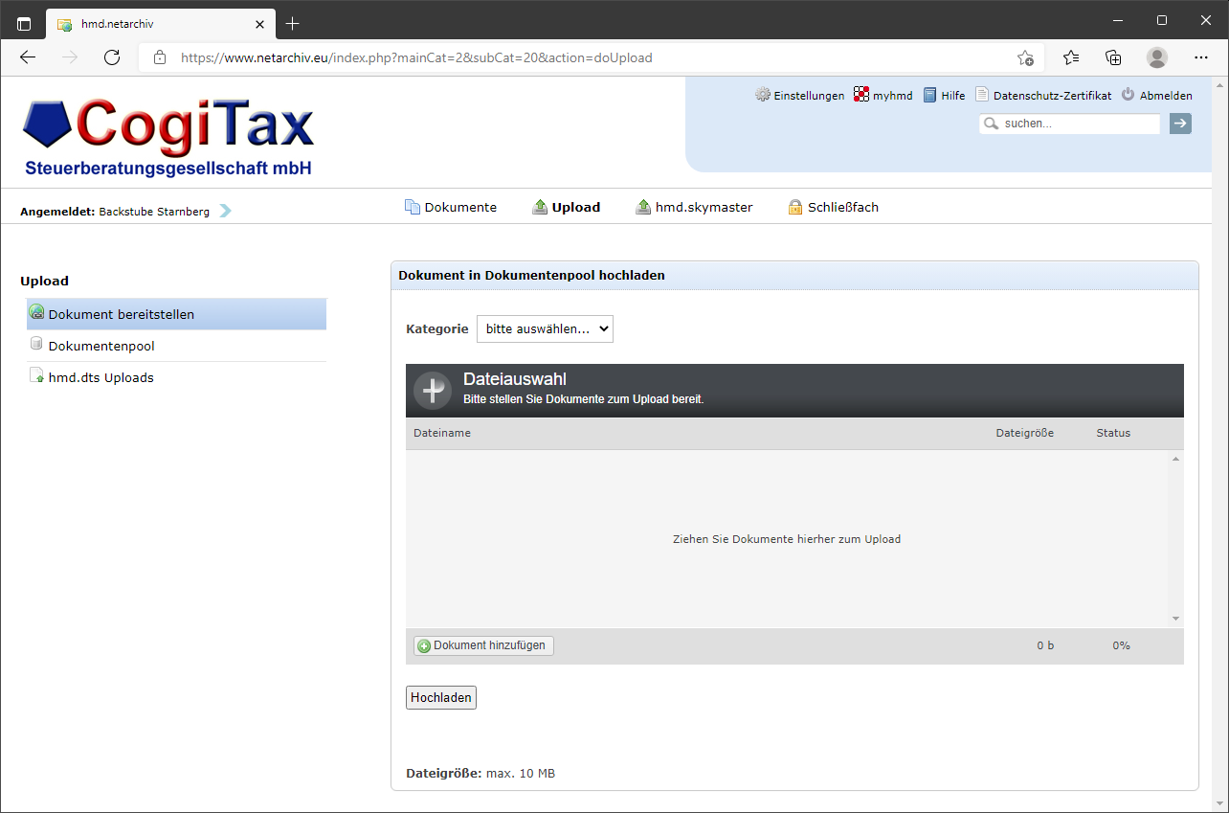1229x813 pixels.
Task: Click the magnifier icon in the search box
Action: [991, 123]
